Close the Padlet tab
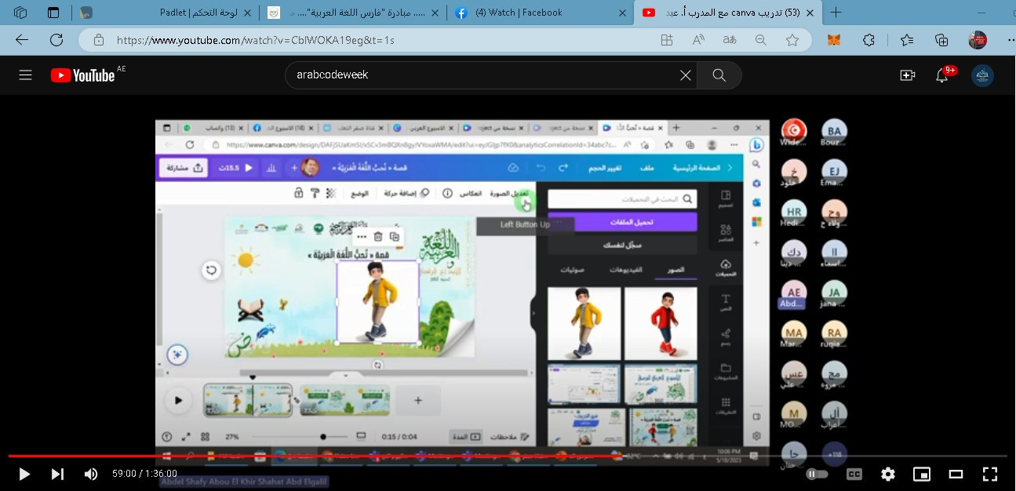Image resolution: width=1016 pixels, height=491 pixels. coord(248,13)
